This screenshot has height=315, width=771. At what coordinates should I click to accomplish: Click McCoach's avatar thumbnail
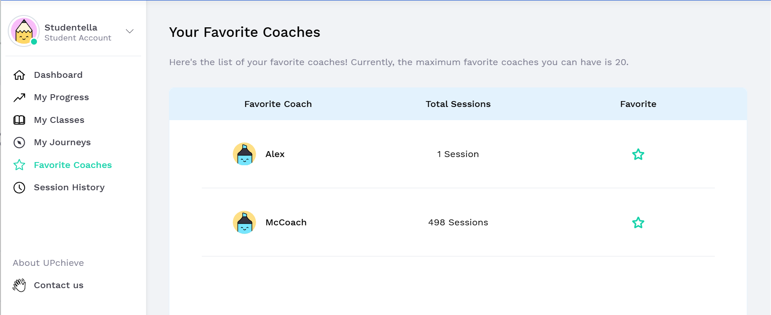click(x=244, y=223)
